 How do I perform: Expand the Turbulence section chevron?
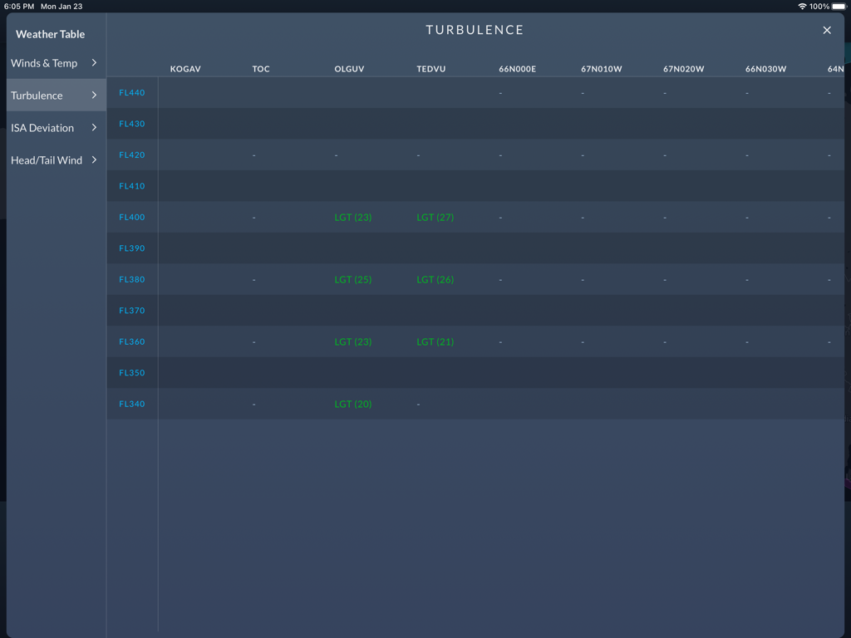click(94, 95)
